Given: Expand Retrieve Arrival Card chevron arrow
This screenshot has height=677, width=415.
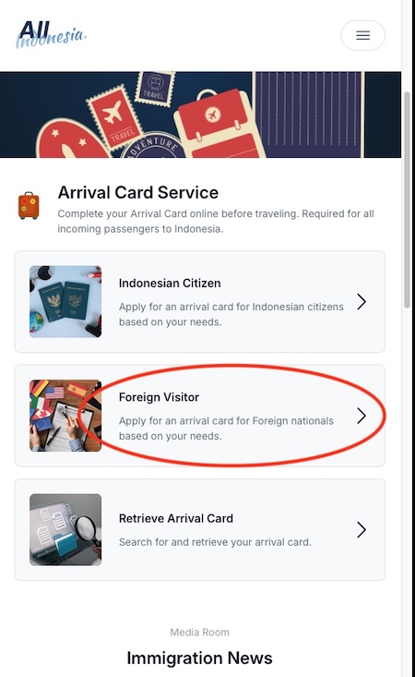Looking at the screenshot, I should [362, 529].
